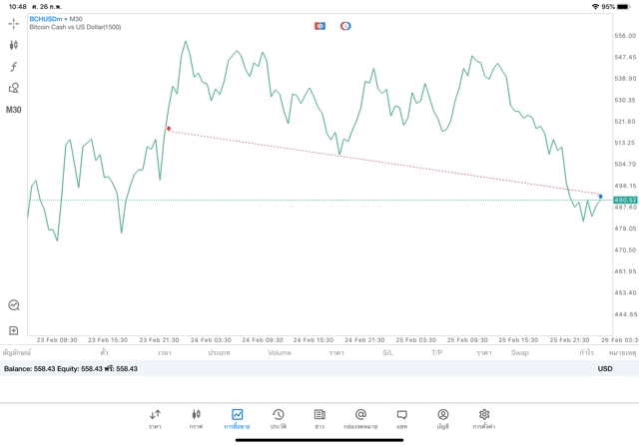Tap the flag icon atop the chart
The height and width of the screenshot is (446, 639).
tap(319, 26)
